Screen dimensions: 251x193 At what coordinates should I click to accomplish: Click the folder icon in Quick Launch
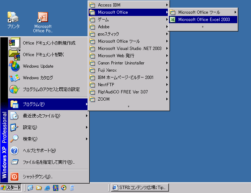point(39,188)
